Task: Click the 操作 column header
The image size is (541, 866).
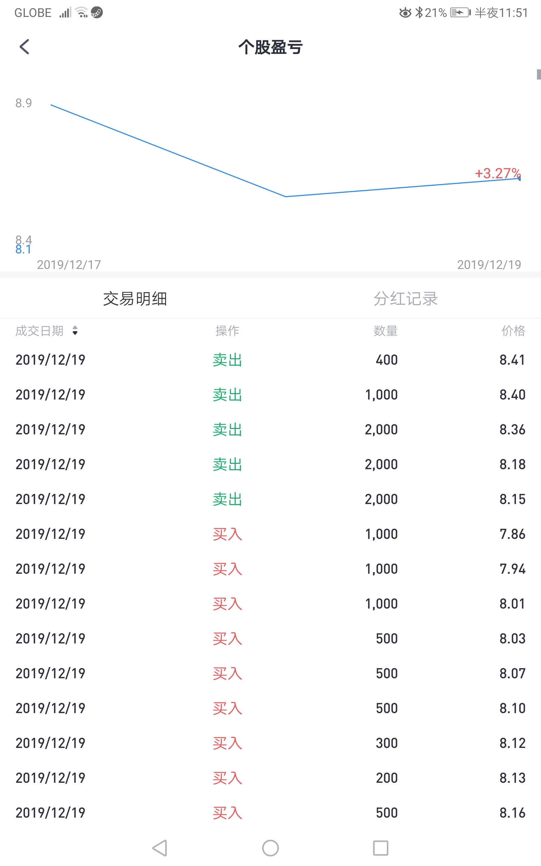Action: (227, 331)
